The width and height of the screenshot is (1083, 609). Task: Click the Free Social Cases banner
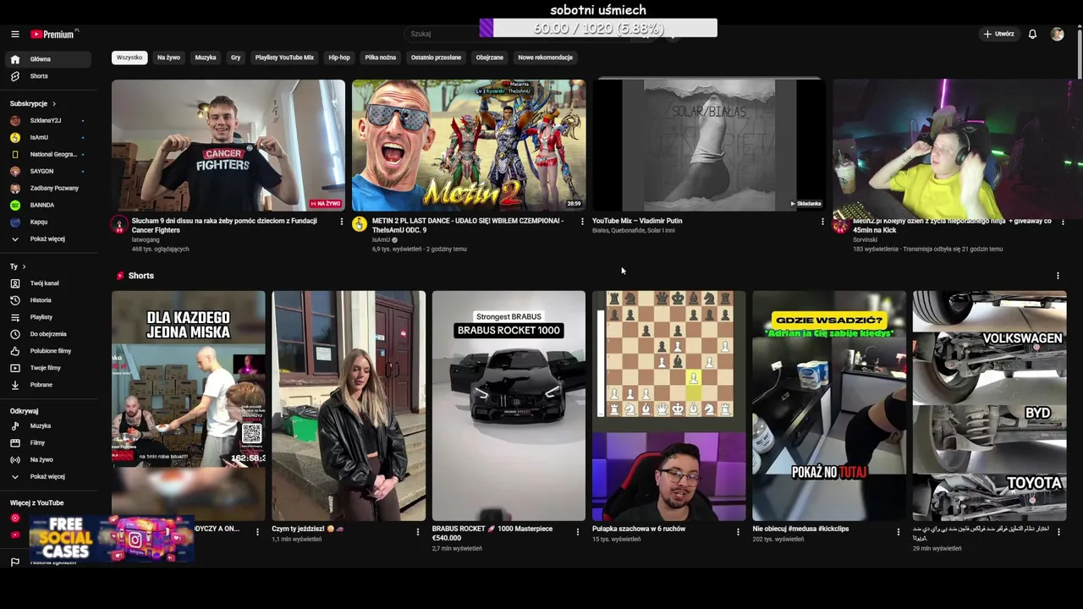click(x=112, y=539)
